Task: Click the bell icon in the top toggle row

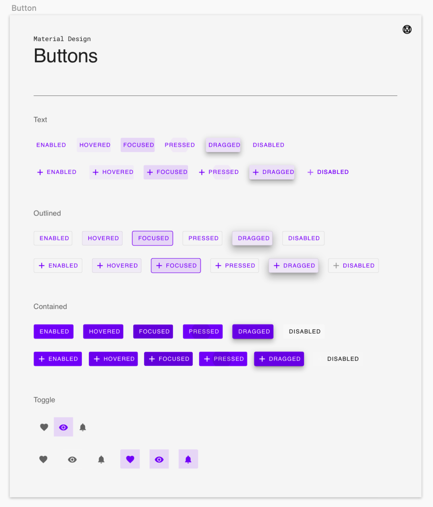Action: [x=83, y=427]
